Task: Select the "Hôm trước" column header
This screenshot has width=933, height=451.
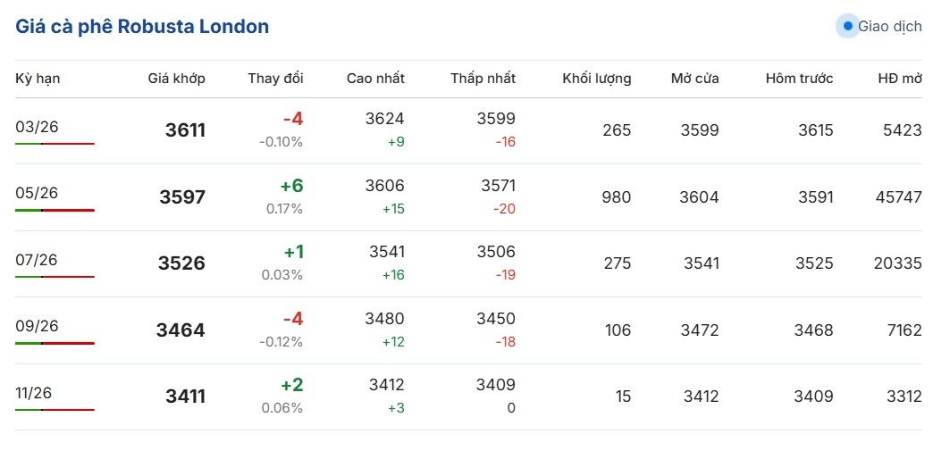Action: [x=799, y=79]
